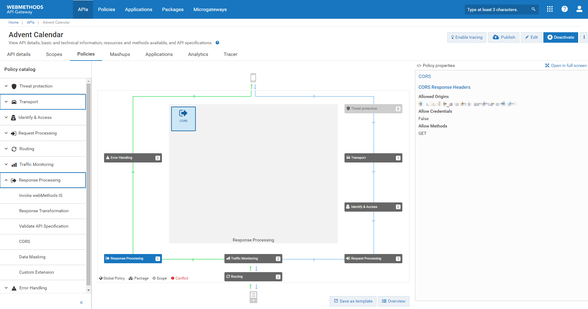Select Data Masking policy in catalog
Screen dimensions: 588x309
43,257
